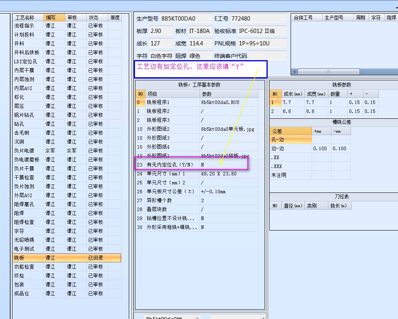Select the 内层干膜 process row
The height and width of the screenshot is (319, 398).
pos(67,70)
